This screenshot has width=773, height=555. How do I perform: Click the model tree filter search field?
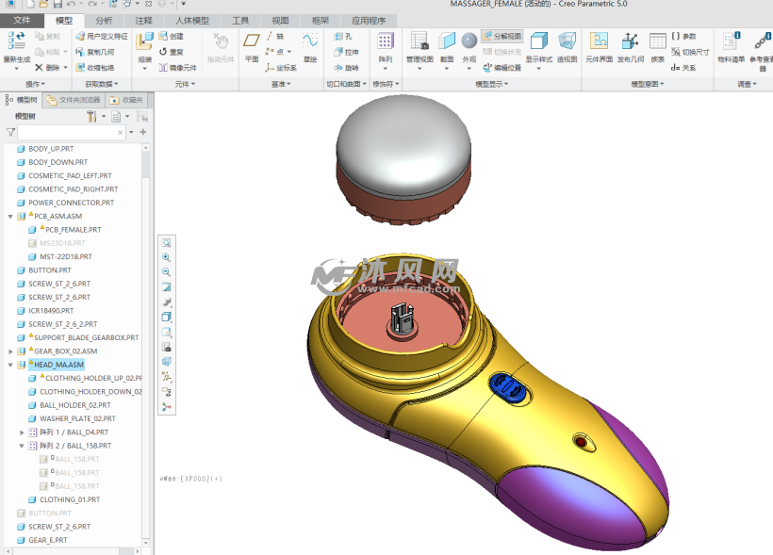71,133
